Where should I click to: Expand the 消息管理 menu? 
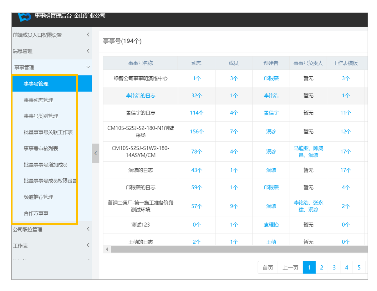(52, 51)
